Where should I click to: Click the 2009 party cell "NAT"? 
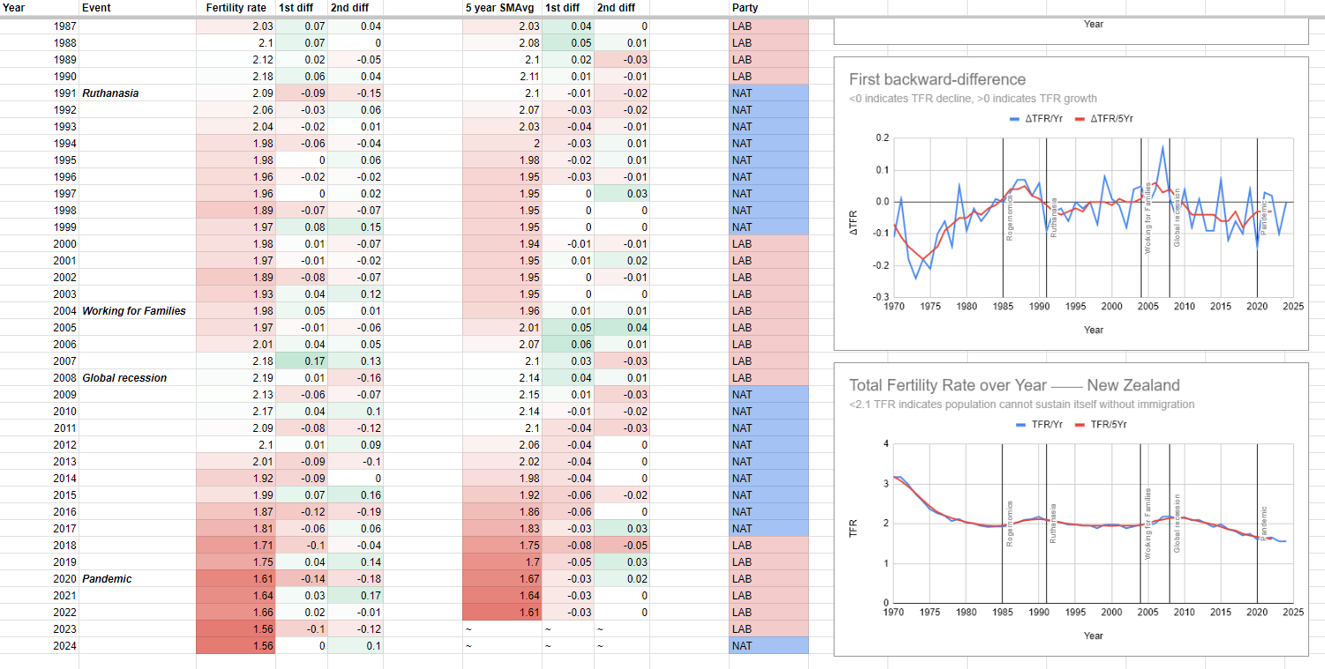[768, 394]
